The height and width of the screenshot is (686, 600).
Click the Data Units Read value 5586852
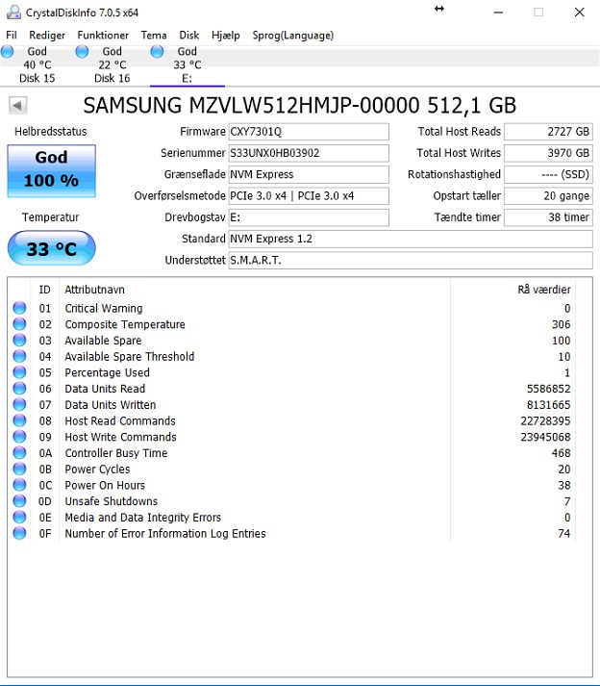tap(548, 389)
